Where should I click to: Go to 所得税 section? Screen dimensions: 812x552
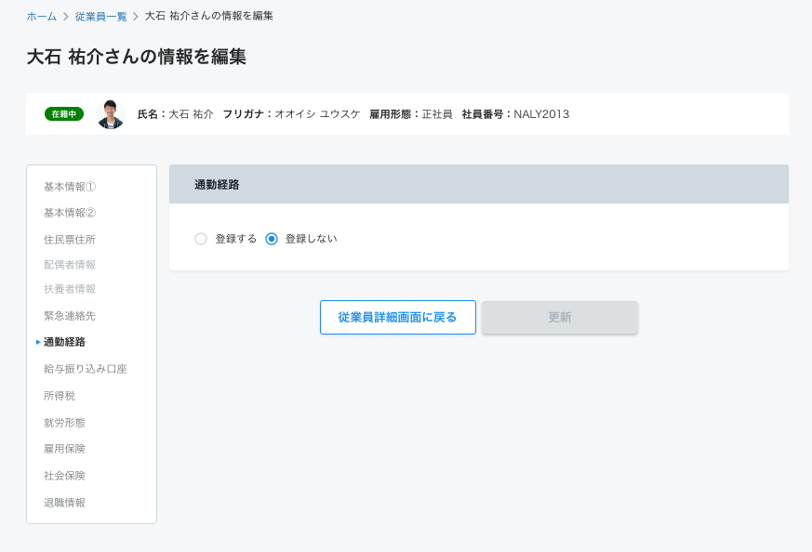(59, 396)
